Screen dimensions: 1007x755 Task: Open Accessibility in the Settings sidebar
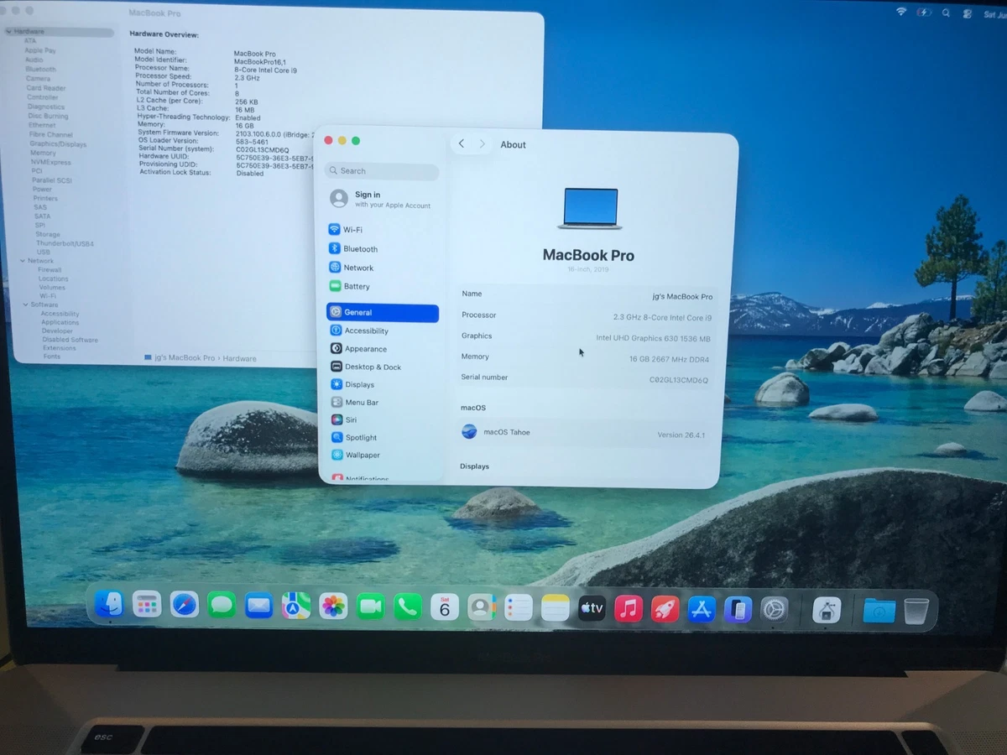point(383,331)
